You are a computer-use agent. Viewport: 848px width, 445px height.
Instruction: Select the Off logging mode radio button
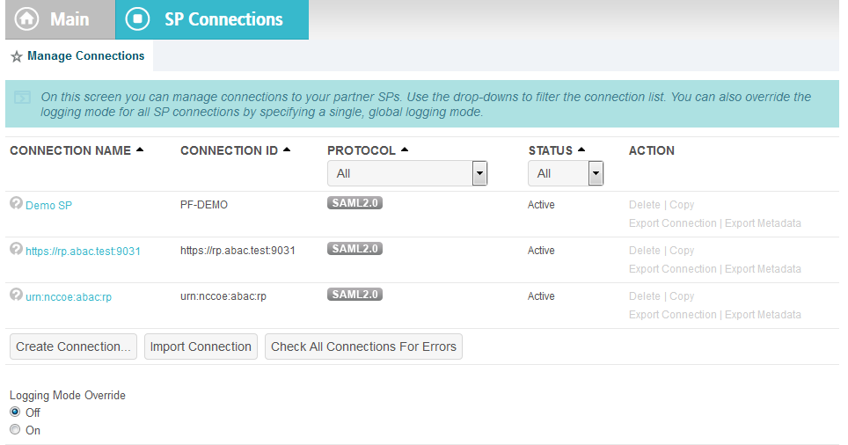click(15, 412)
